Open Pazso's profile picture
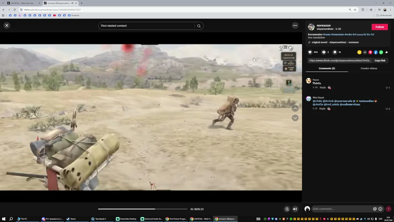 308,81
